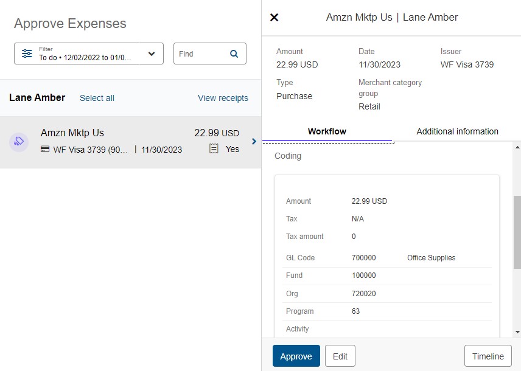Click the purple tag icon for Amzn Mktp Us

pos(19,142)
